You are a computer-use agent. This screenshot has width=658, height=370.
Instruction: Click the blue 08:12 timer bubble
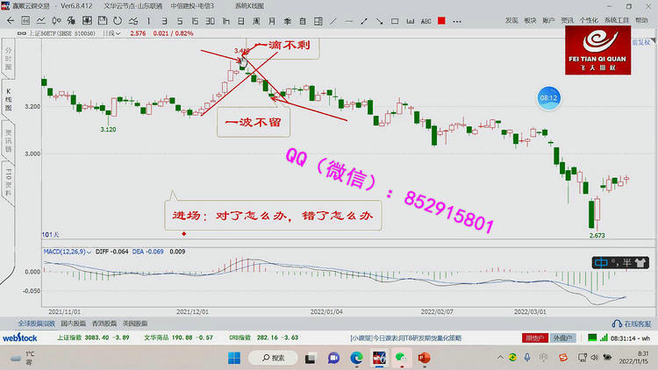click(x=549, y=98)
